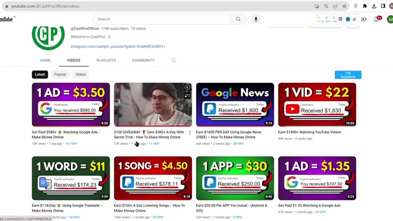Open the YouTube create video icon
The height and width of the screenshot is (221, 393).
click(364, 19)
